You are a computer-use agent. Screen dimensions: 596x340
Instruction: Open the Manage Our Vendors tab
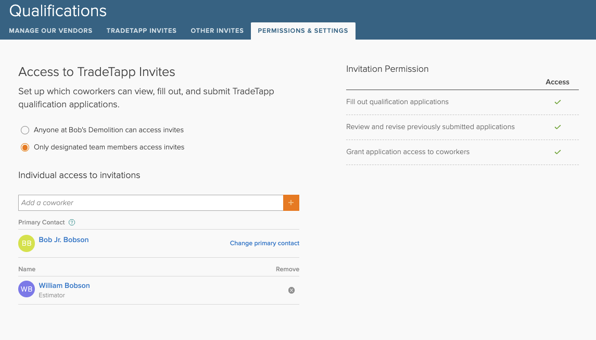(x=50, y=31)
